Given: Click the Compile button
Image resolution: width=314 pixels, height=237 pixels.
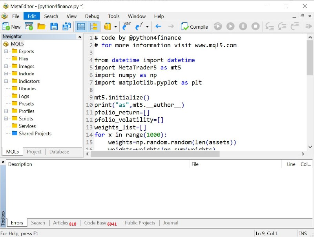Looking at the screenshot, I should (194, 27).
